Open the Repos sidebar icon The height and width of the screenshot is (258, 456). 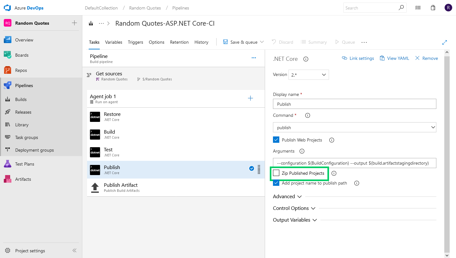pos(8,70)
